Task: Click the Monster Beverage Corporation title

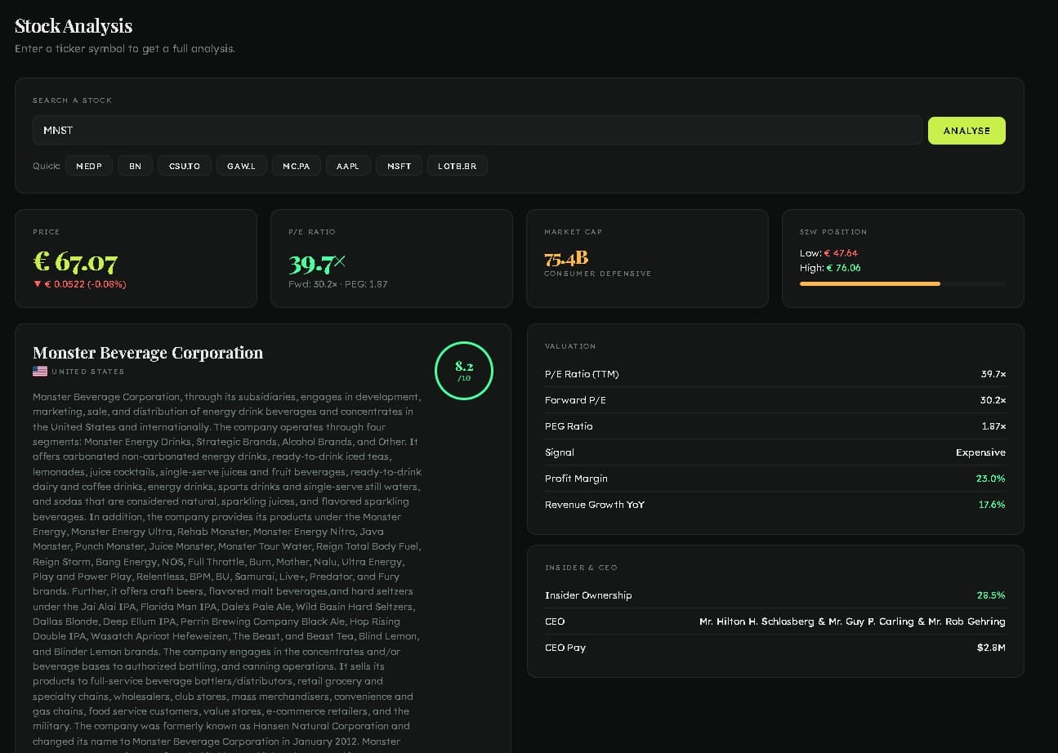Action: pyautogui.click(x=147, y=353)
